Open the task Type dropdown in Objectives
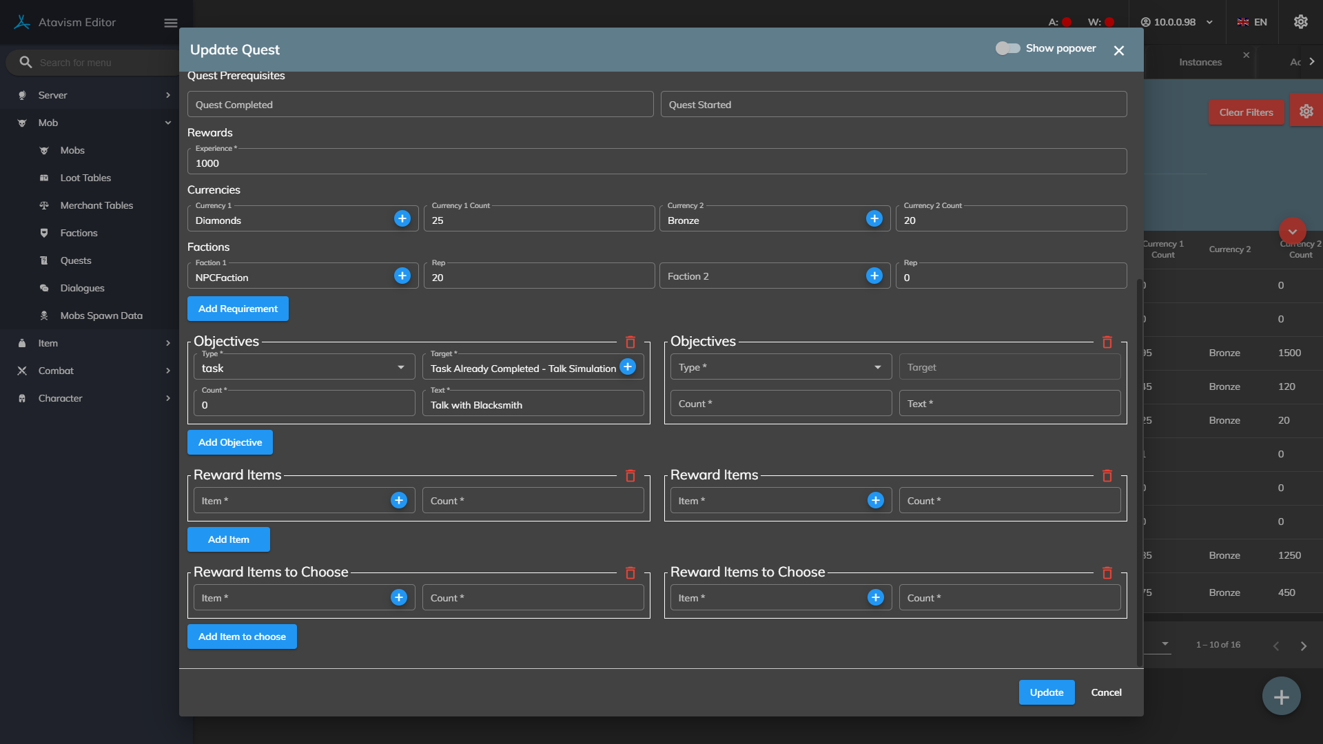 (x=304, y=368)
